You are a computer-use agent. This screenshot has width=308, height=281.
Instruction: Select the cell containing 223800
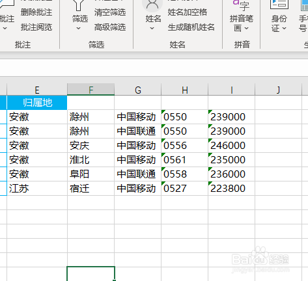pos(232,189)
